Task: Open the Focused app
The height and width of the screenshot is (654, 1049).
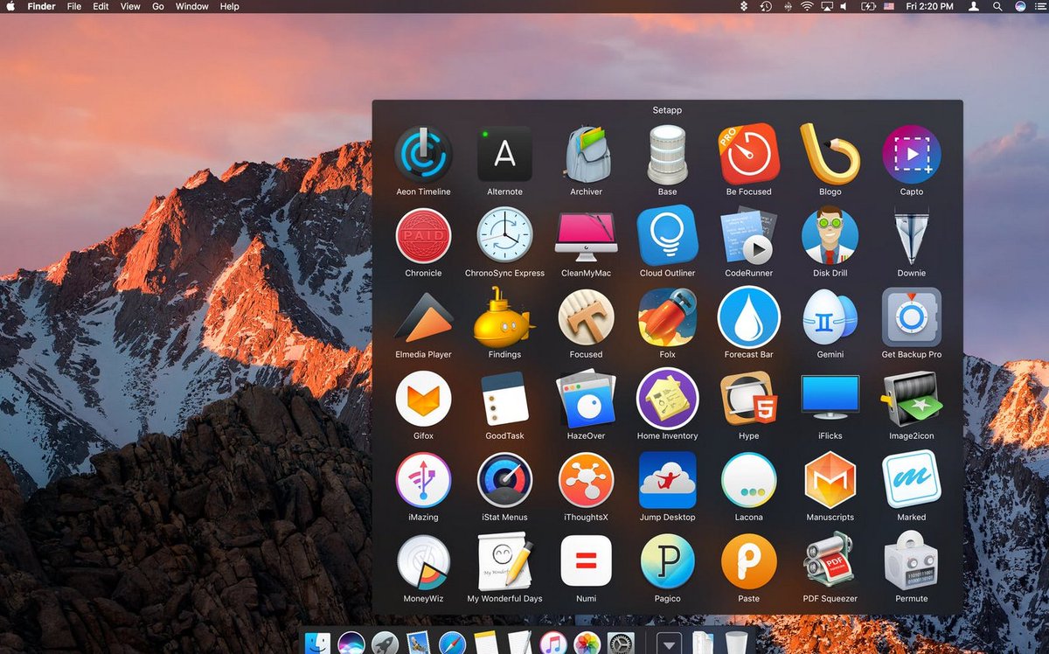Action: point(586,317)
